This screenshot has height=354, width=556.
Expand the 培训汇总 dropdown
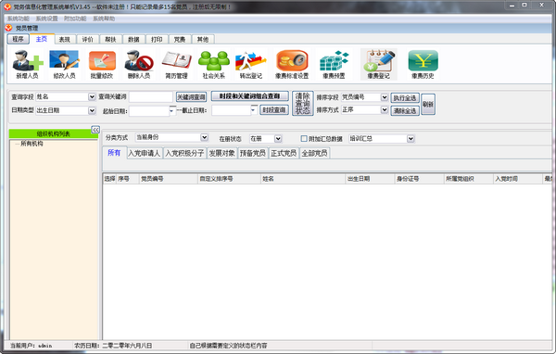click(x=411, y=139)
